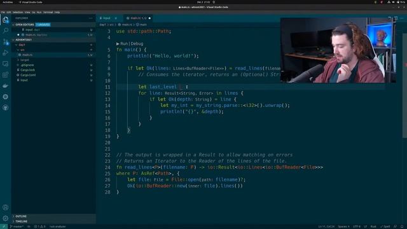This screenshot has height=229, width=407.
Task: Open the Docker view in activity bar
Action: [6, 86]
